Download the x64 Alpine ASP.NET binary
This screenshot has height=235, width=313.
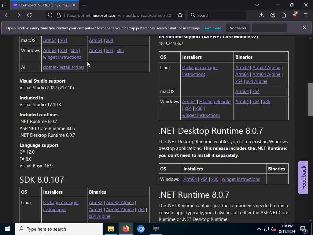pos(256,81)
